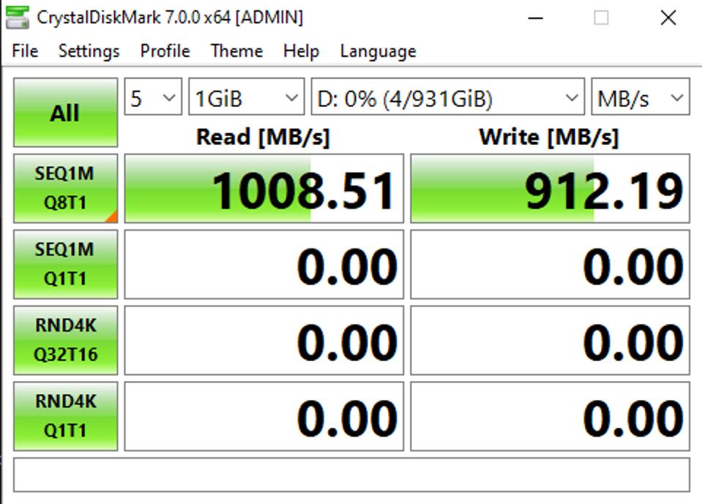
Task: Open the File menu
Action: click(25, 51)
